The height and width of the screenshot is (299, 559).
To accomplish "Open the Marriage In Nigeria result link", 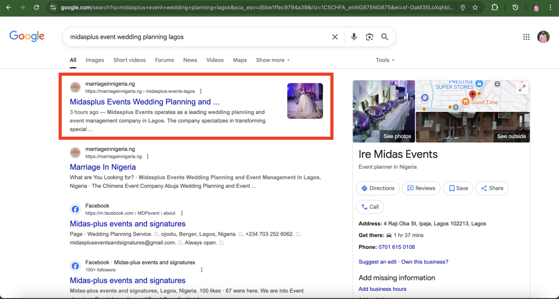I will coord(103,167).
